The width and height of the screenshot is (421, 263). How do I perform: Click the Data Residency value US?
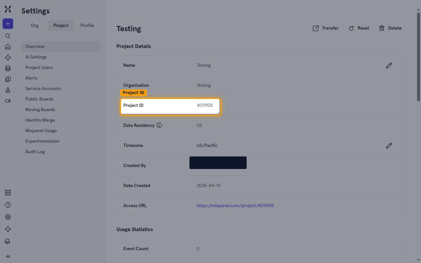(199, 125)
